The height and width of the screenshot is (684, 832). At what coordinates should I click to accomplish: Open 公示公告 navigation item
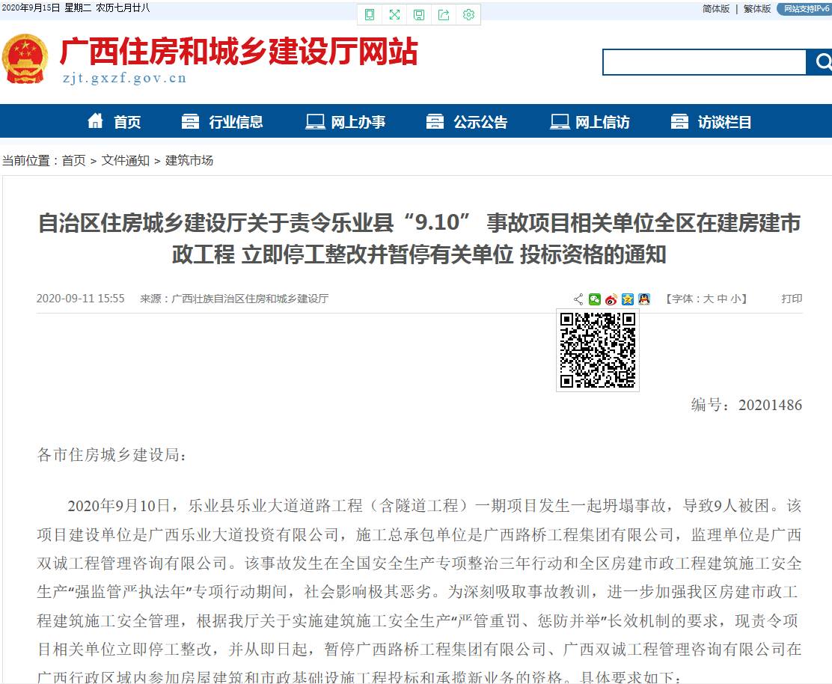(x=481, y=122)
